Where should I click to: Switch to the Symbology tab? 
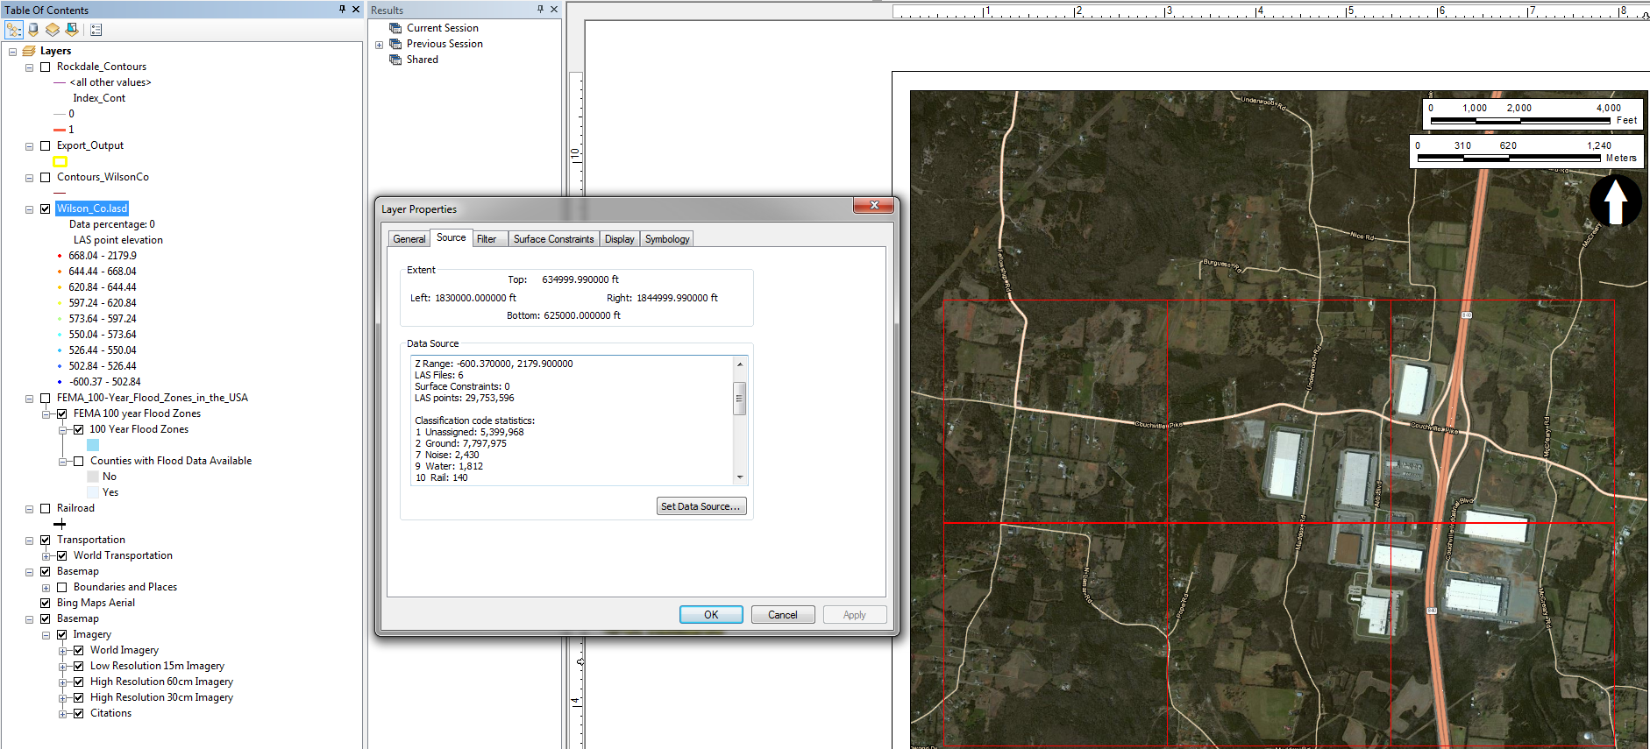[667, 239]
